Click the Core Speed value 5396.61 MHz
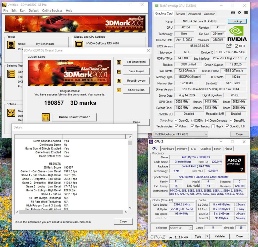This screenshot has height=247, width=258. (x=182, y=204)
